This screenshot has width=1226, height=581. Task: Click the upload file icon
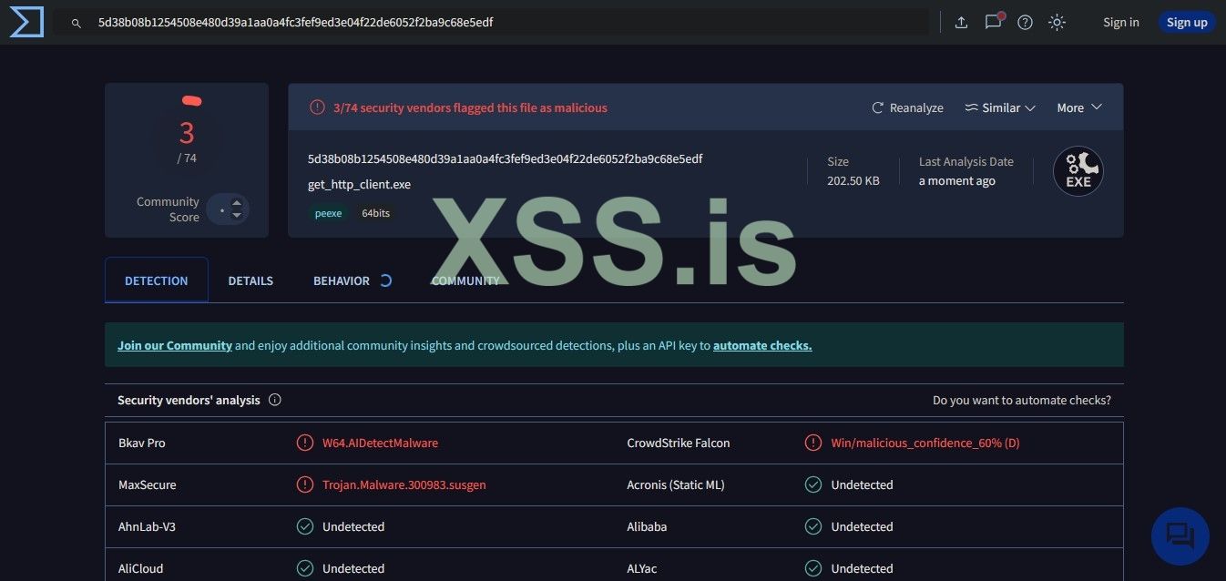point(961,22)
